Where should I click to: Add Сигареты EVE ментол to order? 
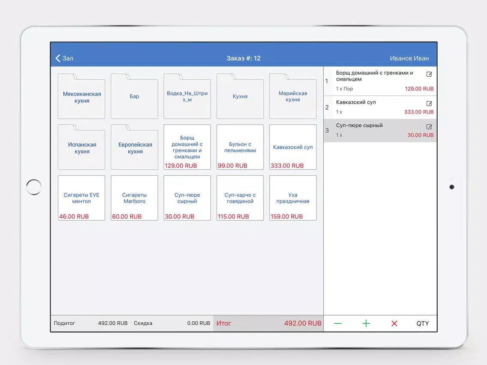[82, 198]
